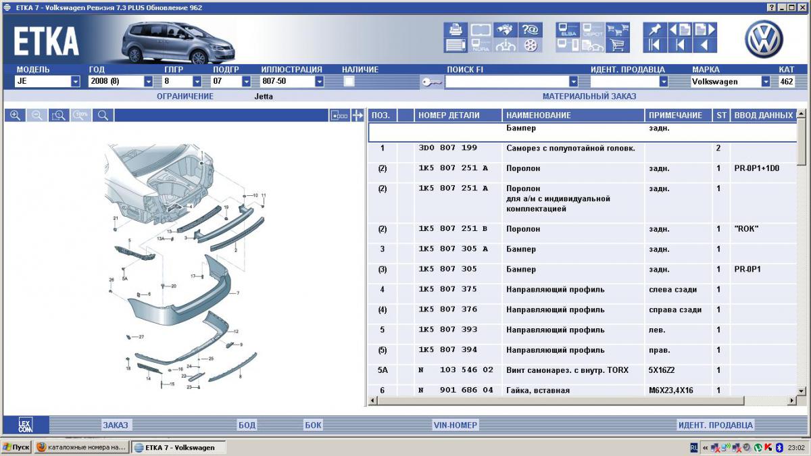Expand the ПОИСК FI dropdown arrow
Viewport: 811px width, 456px height.
pos(574,82)
